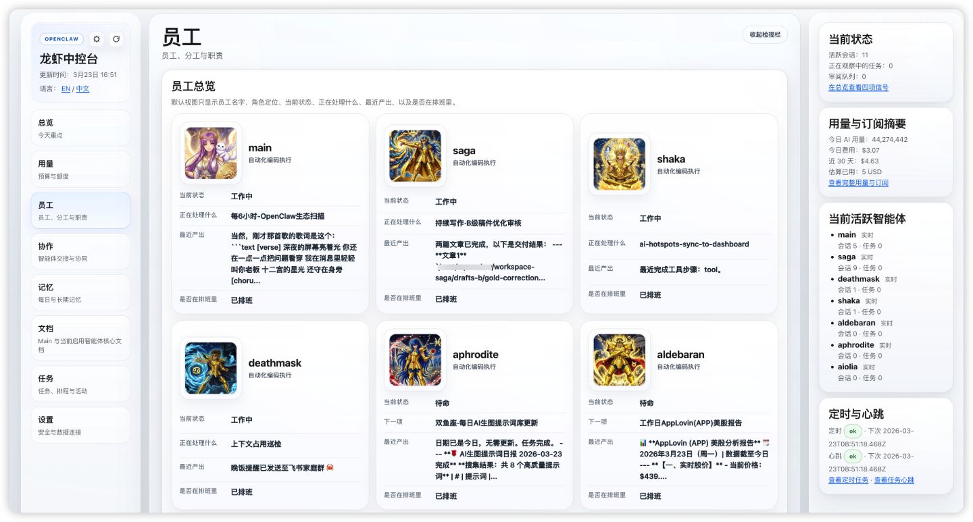Open the 设置 sidebar section

tap(80, 425)
